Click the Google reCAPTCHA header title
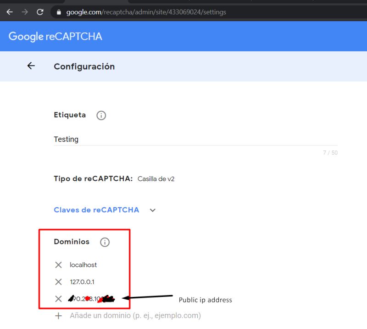The image size is (367, 329). (x=56, y=36)
